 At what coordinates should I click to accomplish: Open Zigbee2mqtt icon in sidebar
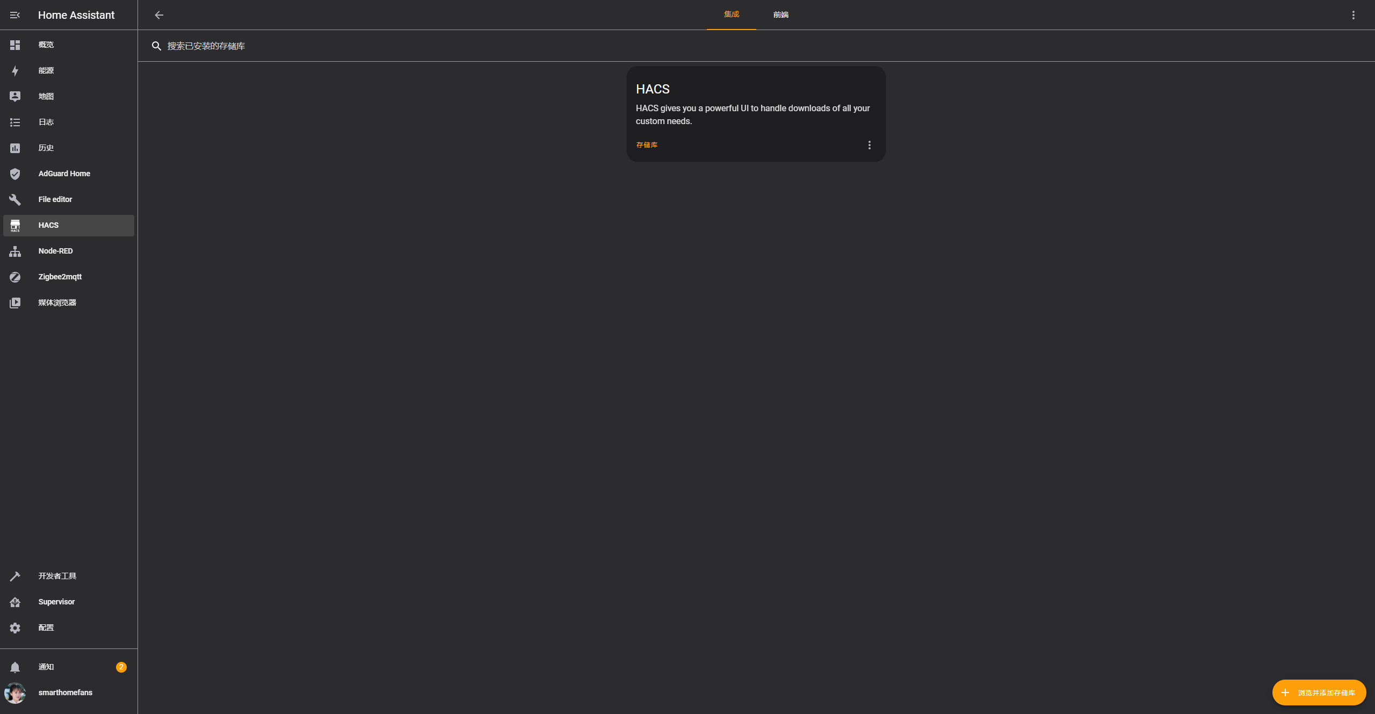click(15, 277)
